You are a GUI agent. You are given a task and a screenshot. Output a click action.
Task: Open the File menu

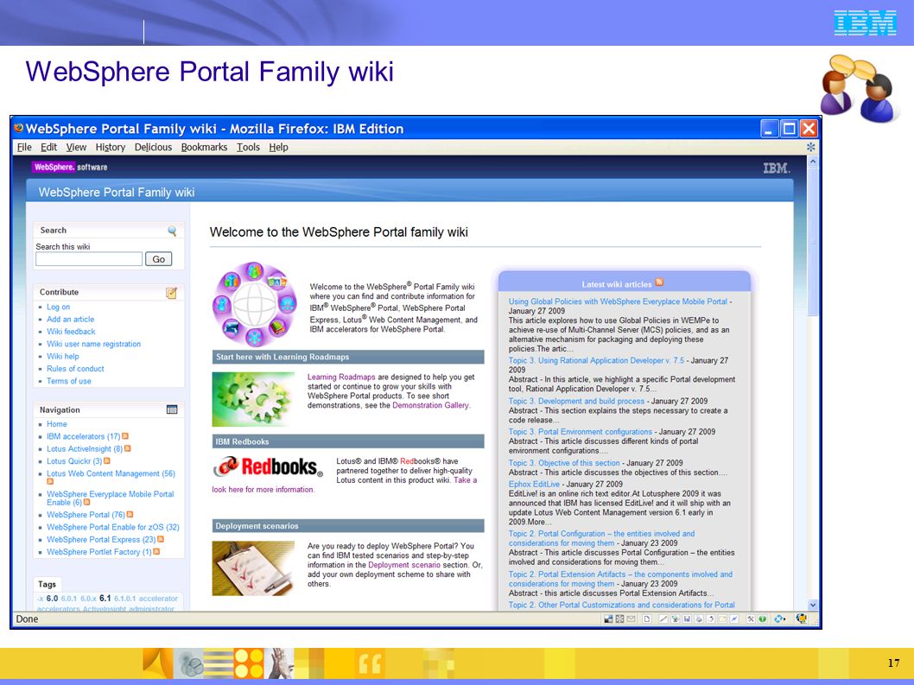[24, 147]
